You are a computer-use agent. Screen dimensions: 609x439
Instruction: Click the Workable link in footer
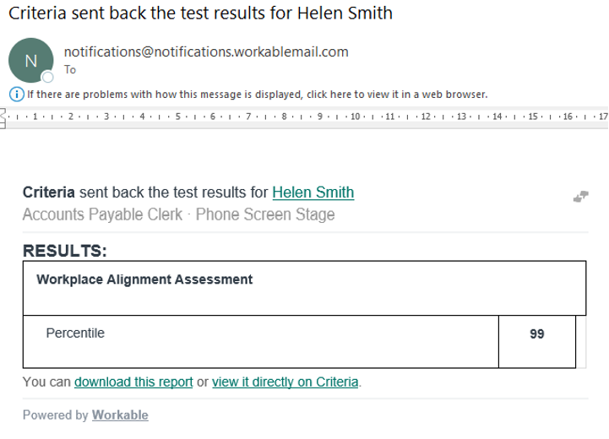click(120, 415)
